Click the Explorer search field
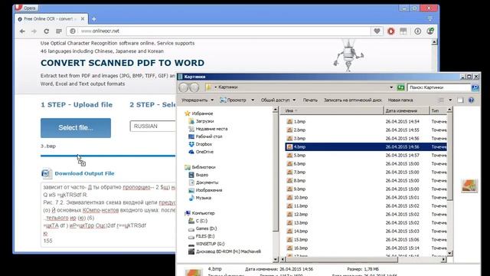490x276 pixels. point(439,87)
